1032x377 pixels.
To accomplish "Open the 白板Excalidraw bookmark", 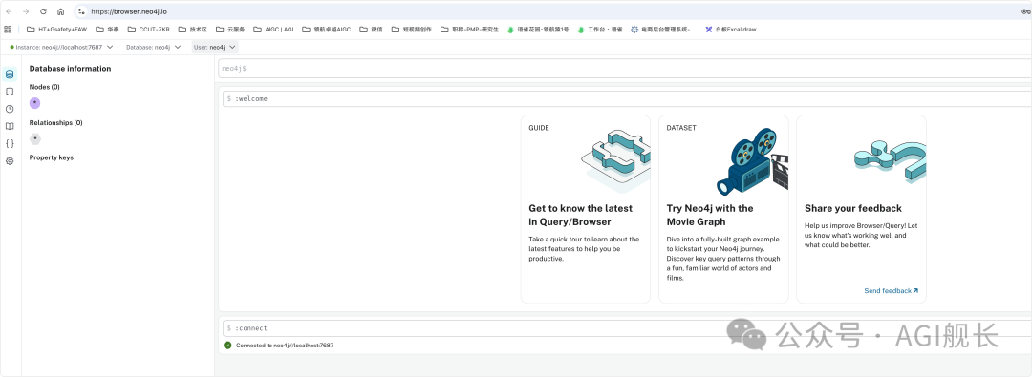I will click(730, 29).
